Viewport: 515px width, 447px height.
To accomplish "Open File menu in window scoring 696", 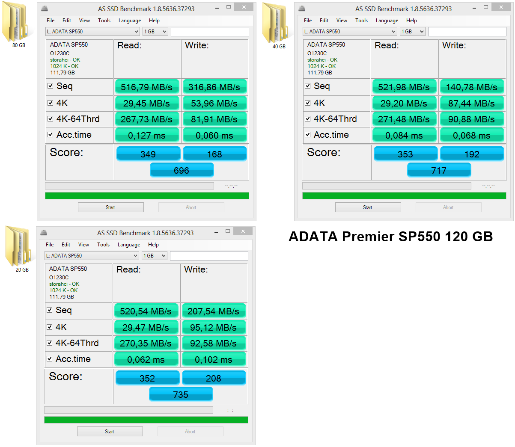I will 51,21.
